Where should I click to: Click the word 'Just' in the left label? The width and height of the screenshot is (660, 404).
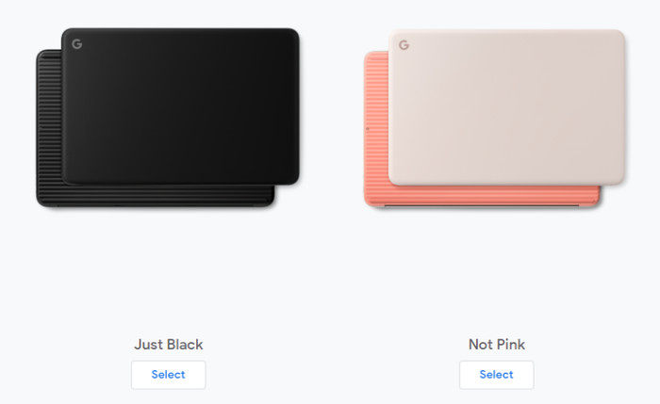point(147,345)
